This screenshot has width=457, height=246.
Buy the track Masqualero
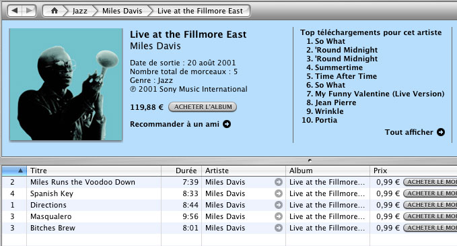click(430, 216)
